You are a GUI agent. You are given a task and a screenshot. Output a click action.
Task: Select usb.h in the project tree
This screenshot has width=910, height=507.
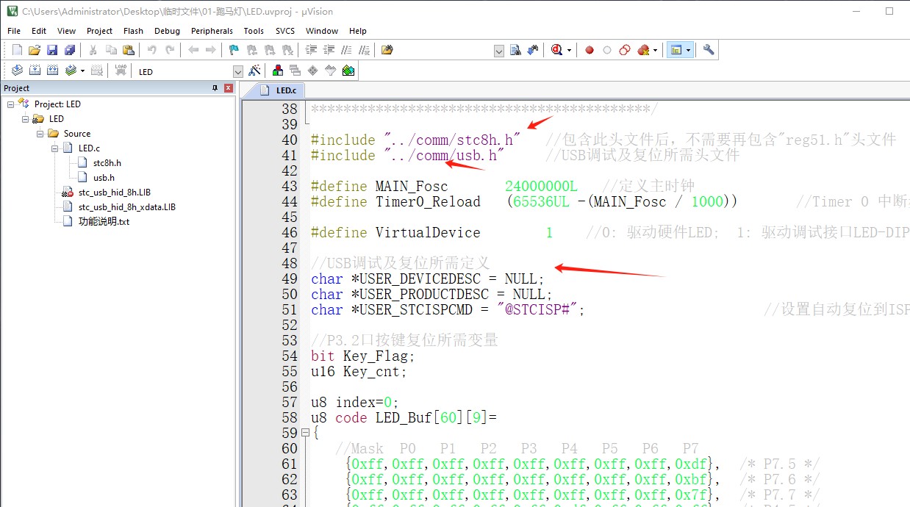pyautogui.click(x=104, y=177)
